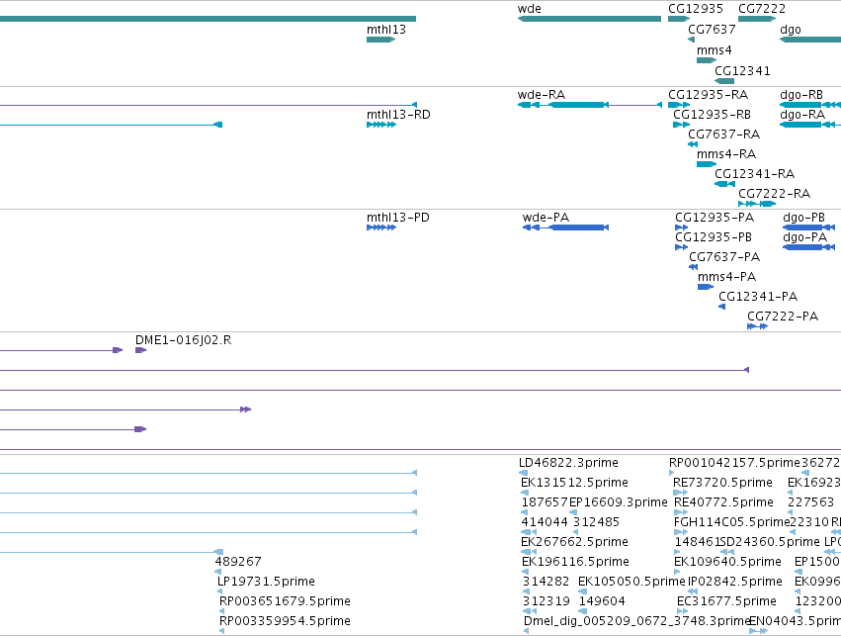Select the RP003359954.5prime EST
This screenshot has width=841, height=636.
(x=222, y=631)
